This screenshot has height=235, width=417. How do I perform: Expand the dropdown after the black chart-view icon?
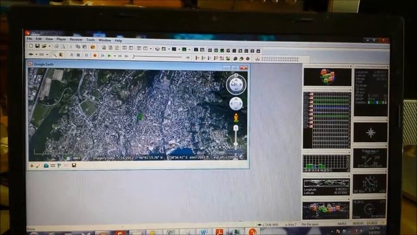[179, 50]
